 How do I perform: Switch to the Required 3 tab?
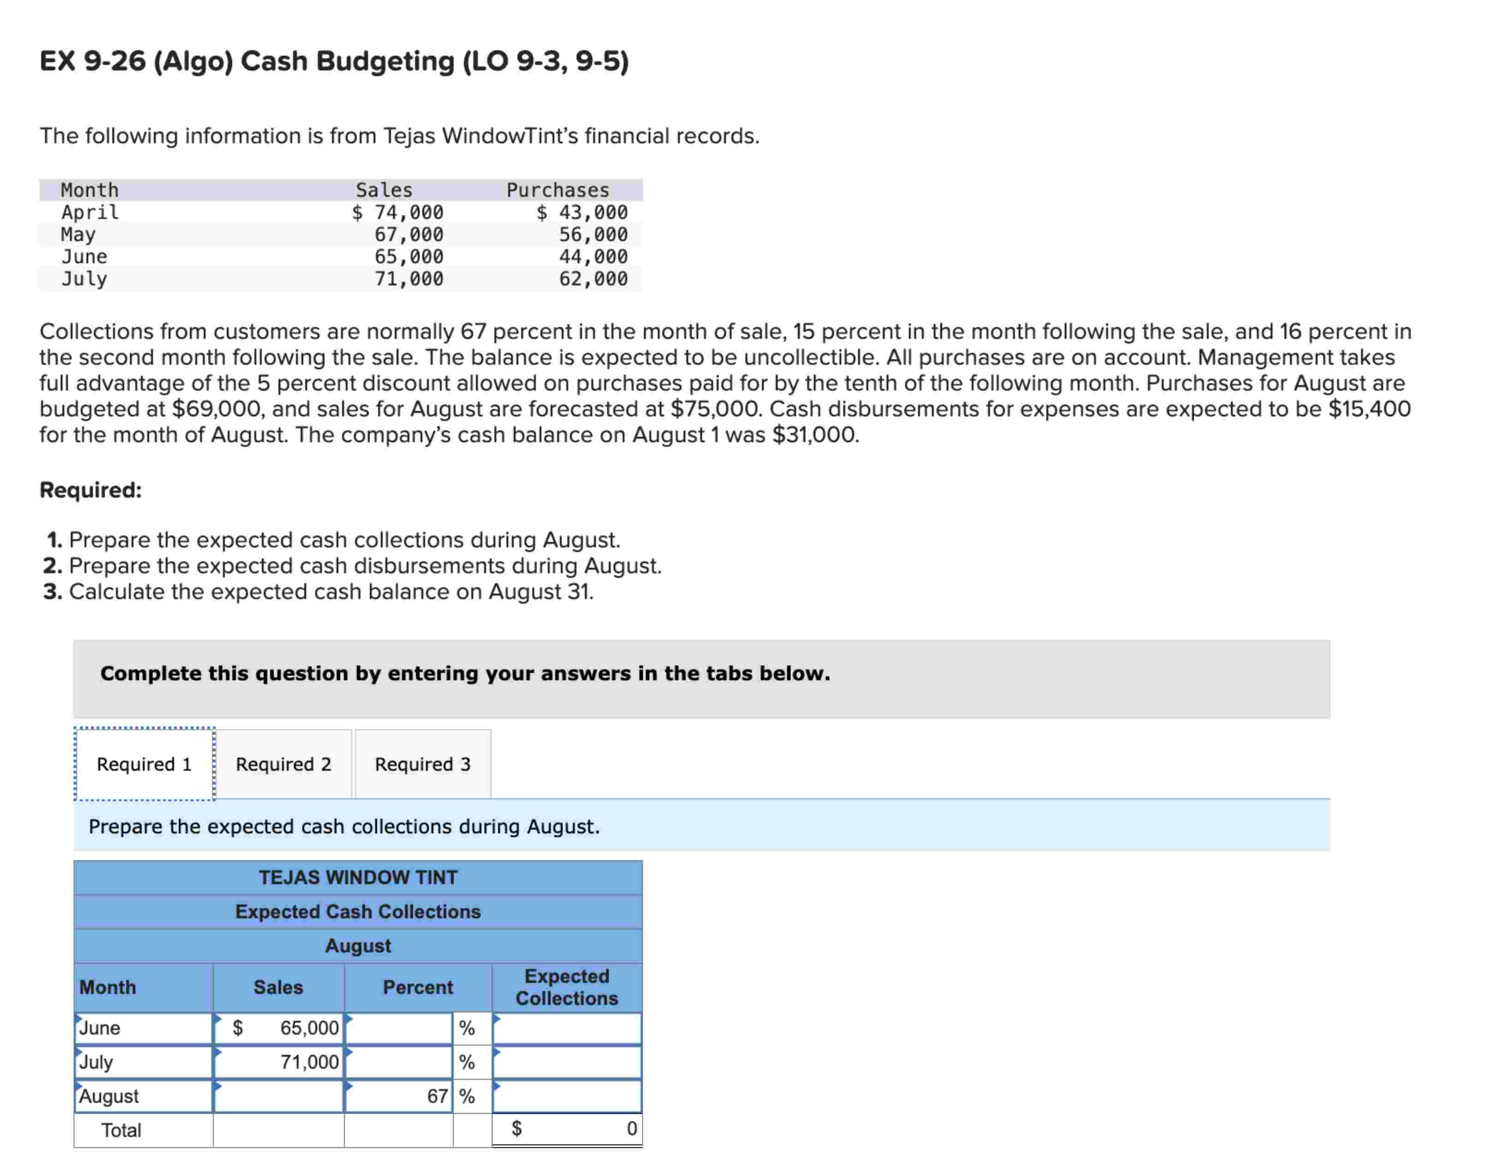point(423,764)
